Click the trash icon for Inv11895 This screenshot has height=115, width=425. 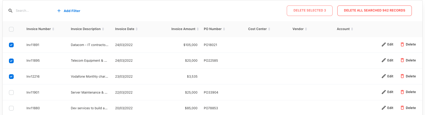(x=402, y=60)
